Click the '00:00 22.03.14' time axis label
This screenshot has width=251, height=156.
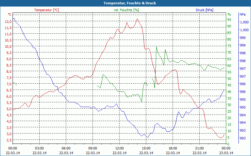pos(13,151)
